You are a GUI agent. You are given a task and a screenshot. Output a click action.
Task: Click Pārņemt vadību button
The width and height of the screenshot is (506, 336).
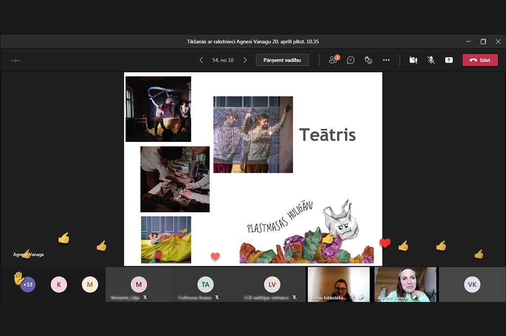point(282,60)
